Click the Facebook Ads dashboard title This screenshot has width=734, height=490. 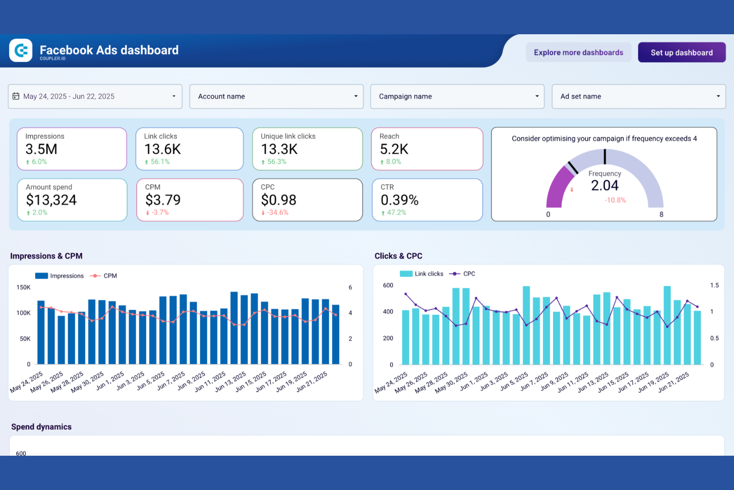(x=109, y=50)
